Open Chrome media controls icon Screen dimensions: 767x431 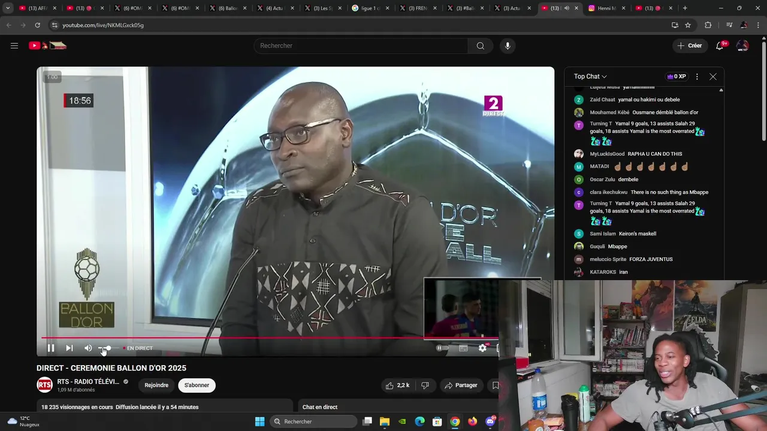(729, 25)
